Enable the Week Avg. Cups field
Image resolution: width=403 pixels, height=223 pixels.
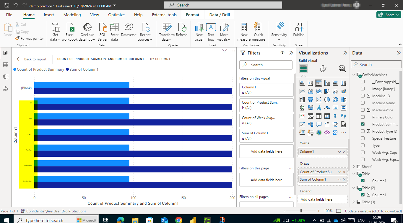(x=363, y=152)
